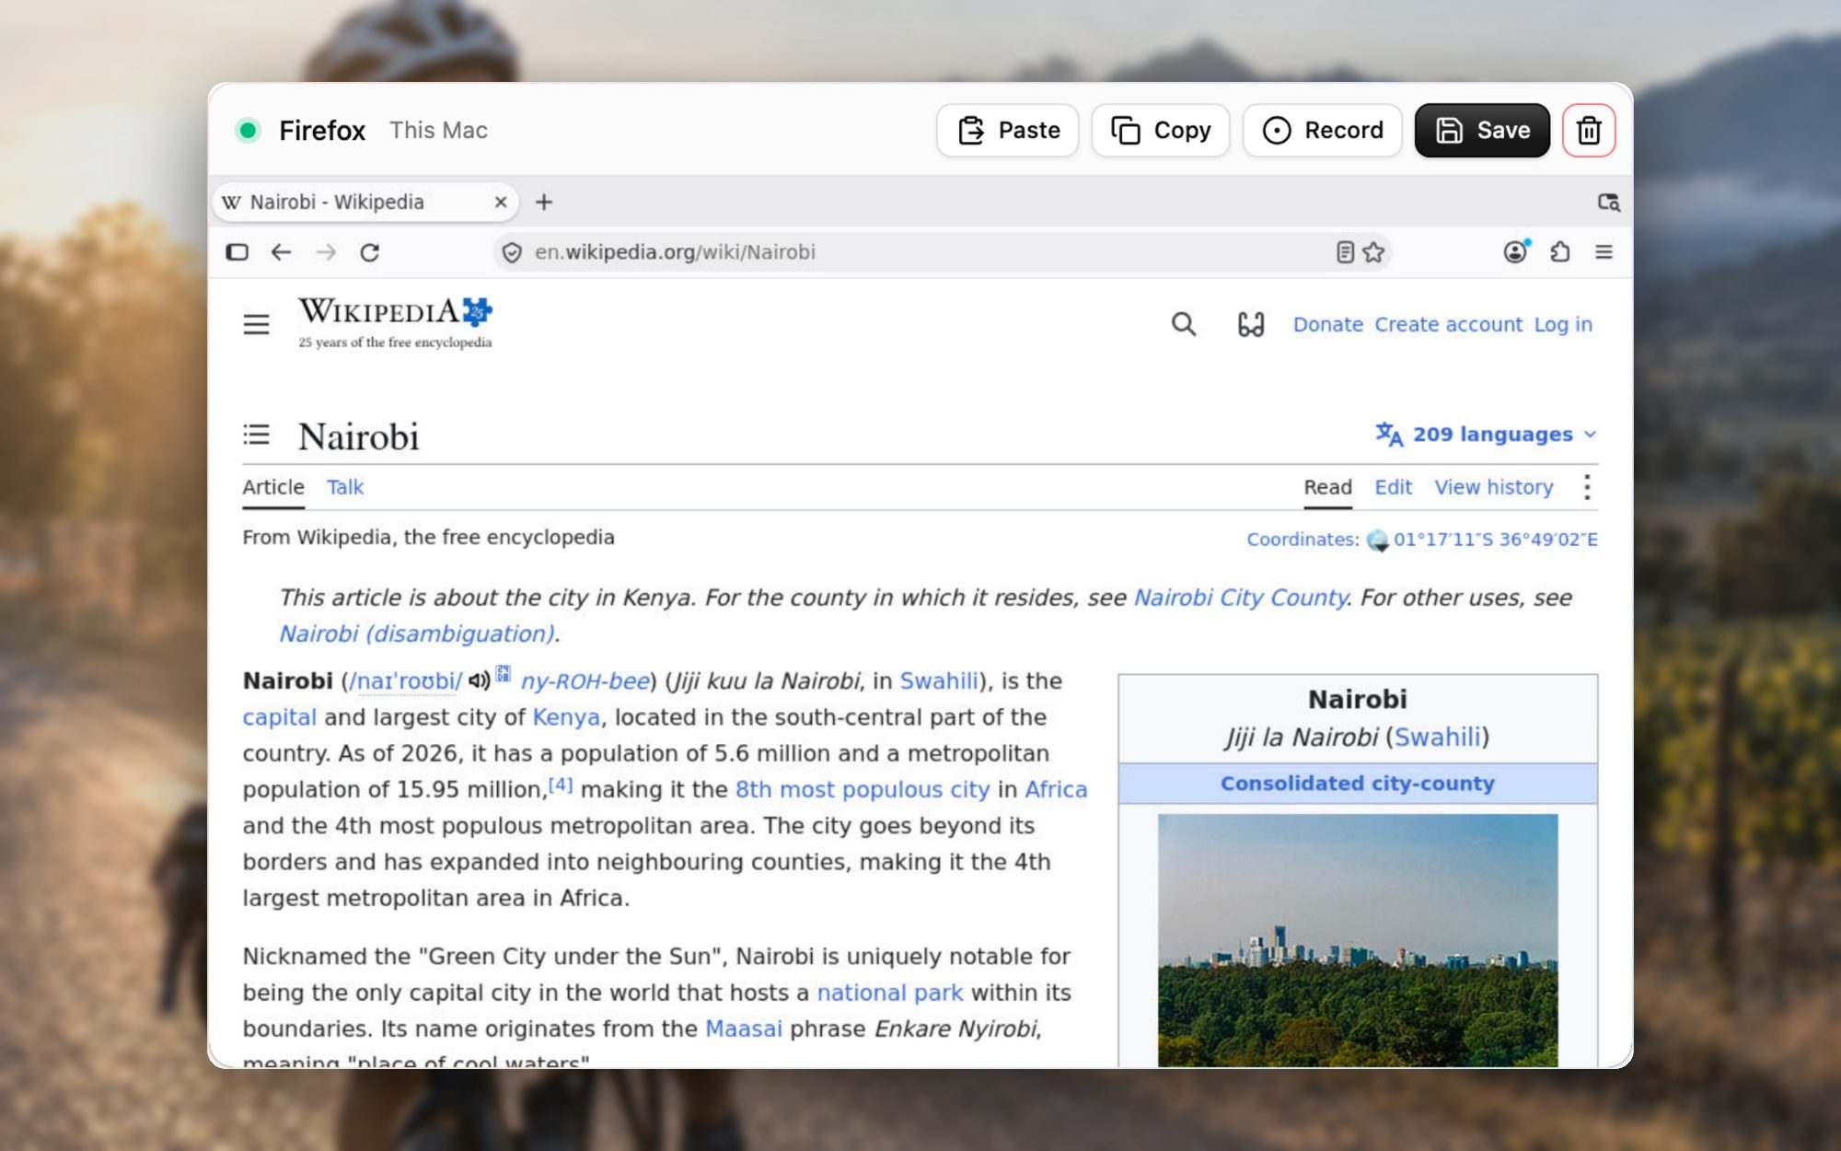Click the Paste button
The width and height of the screenshot is (1841, 1151).
(1008, 130)
